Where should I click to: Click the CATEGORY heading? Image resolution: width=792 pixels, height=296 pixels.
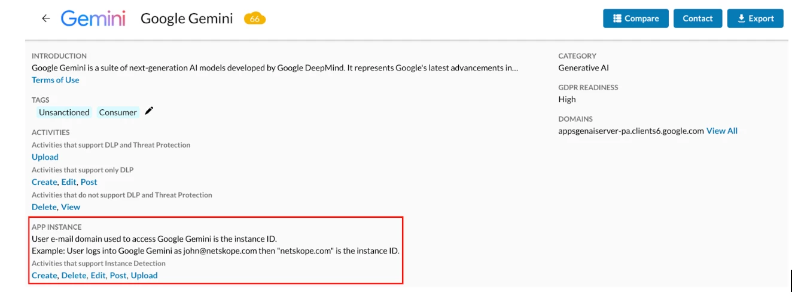point(577,55)
